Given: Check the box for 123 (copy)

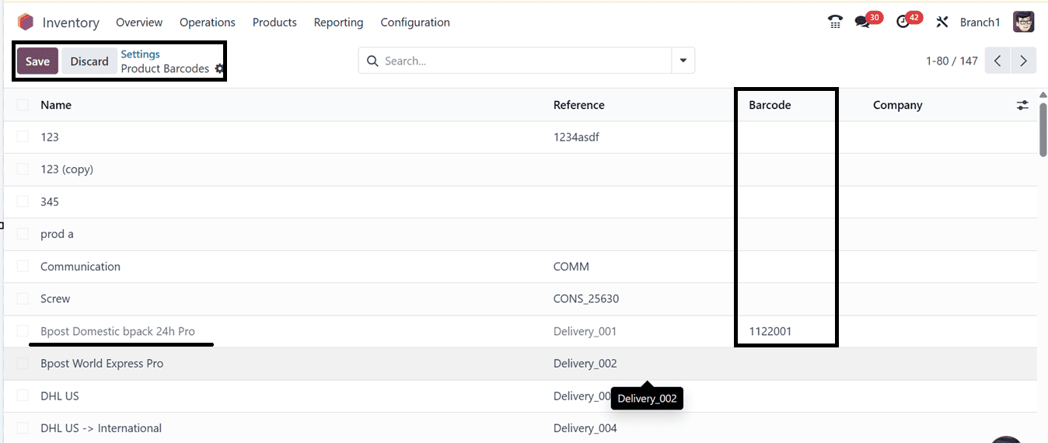Looking at the screenshot, I should (x=23, y=169).
